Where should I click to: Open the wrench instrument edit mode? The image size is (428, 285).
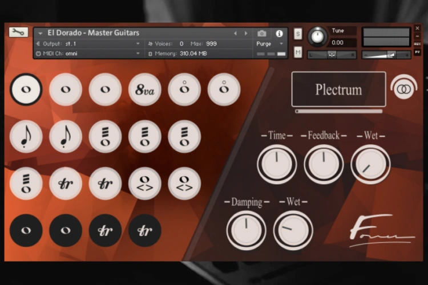(18, 32)
